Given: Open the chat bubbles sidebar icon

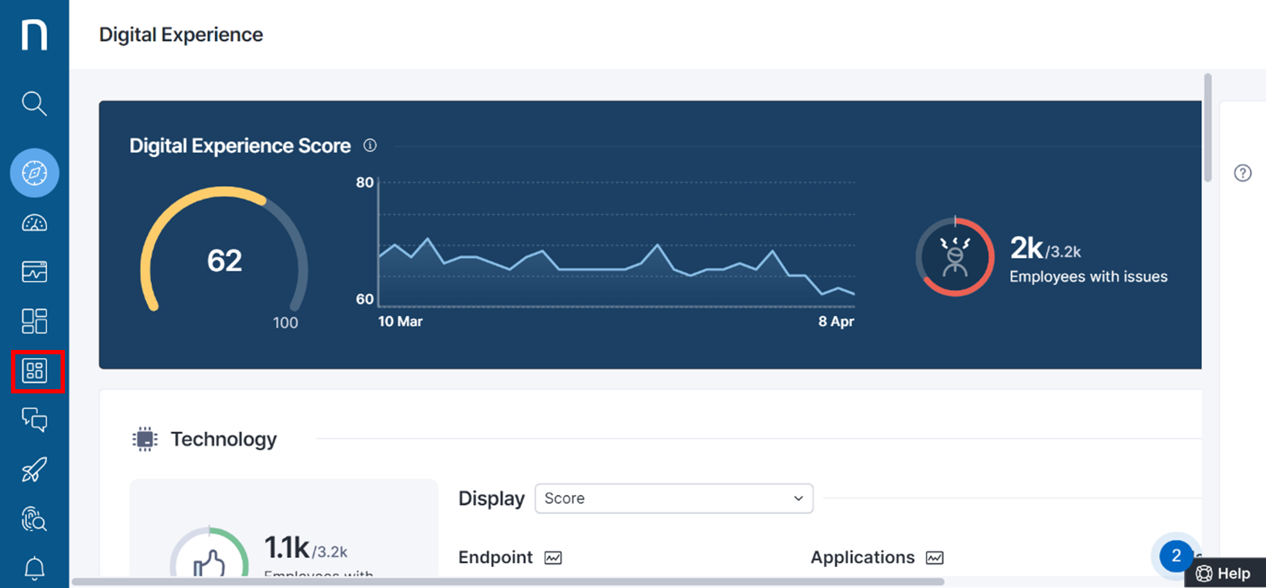Looking at the screenshot, I should pyautogui.click(x=34, y=420).
